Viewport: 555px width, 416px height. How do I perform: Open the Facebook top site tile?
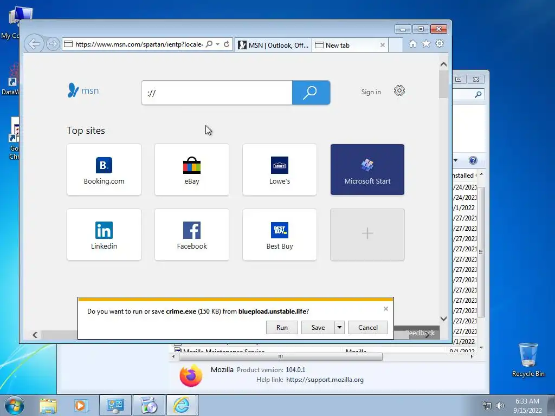pos(192,235)
